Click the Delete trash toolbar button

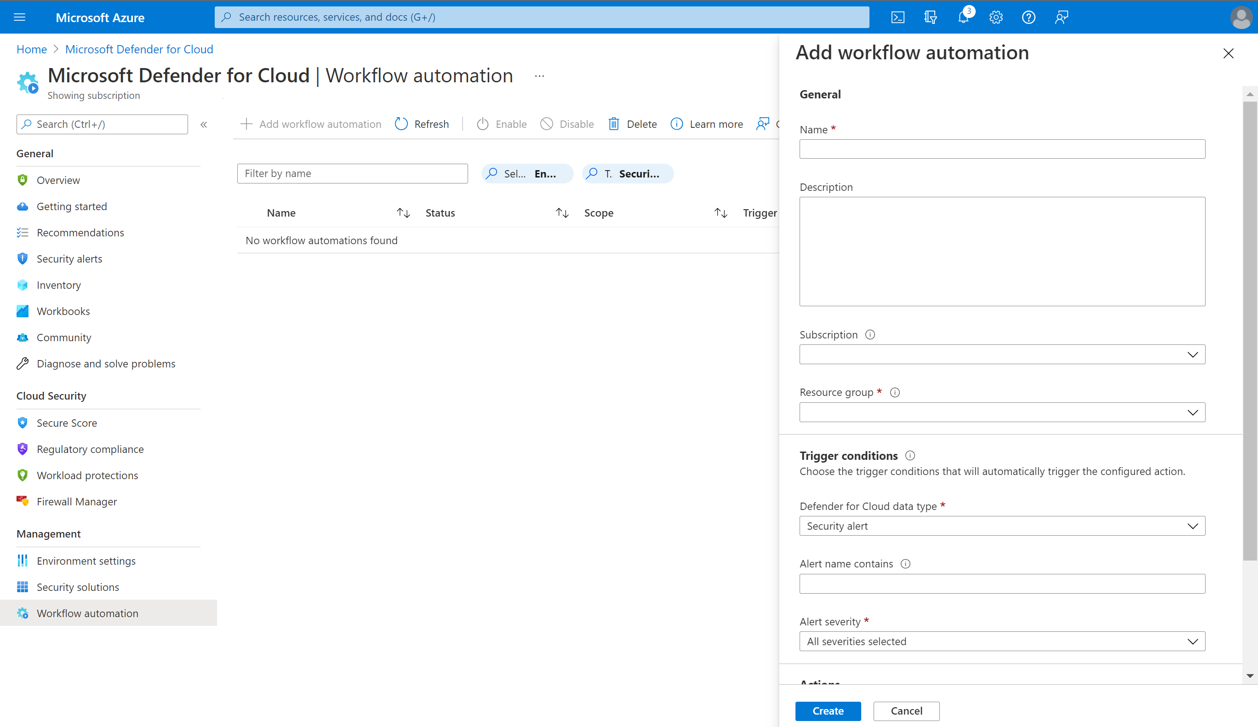(633, 124)
